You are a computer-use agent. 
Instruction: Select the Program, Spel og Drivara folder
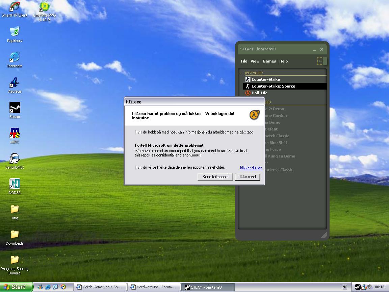pos(15,265)
